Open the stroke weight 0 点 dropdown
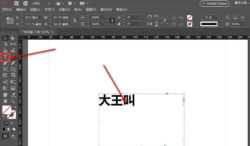 click(x=220, y=17)
